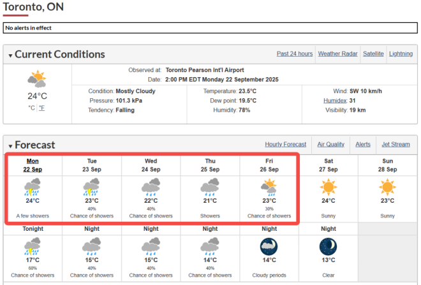Screen dimensions: 421x285
Task: Click Friday's sun and showers icon
Action: (x=269, y=187)
